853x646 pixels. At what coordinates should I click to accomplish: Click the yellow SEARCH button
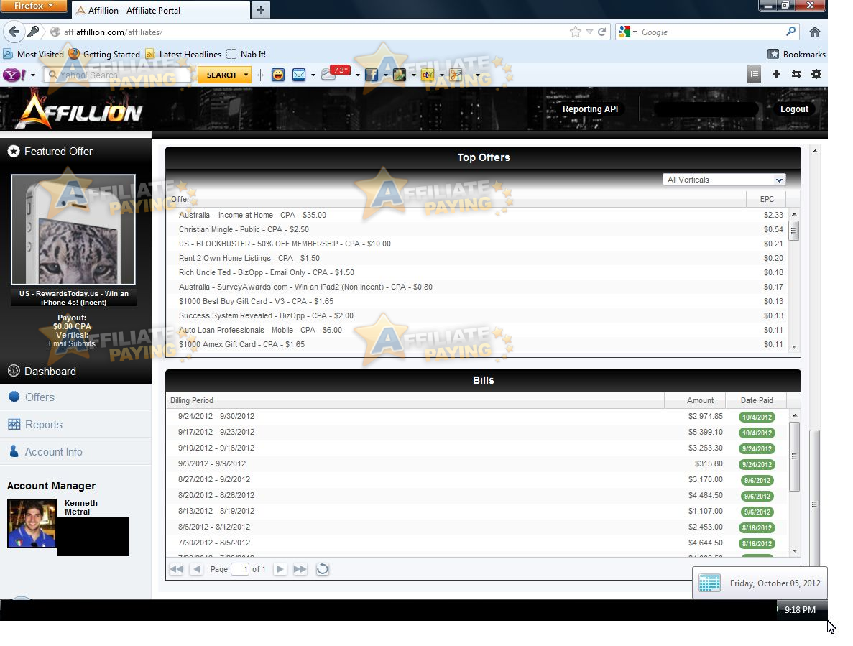point(221,75)
